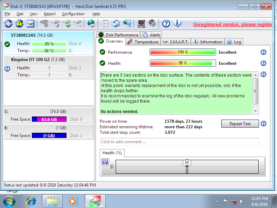Image resolution: width=277 pixels, height=208 pixels.
Task: Click the description scrollbar up arrow
Action: (256, 75)
